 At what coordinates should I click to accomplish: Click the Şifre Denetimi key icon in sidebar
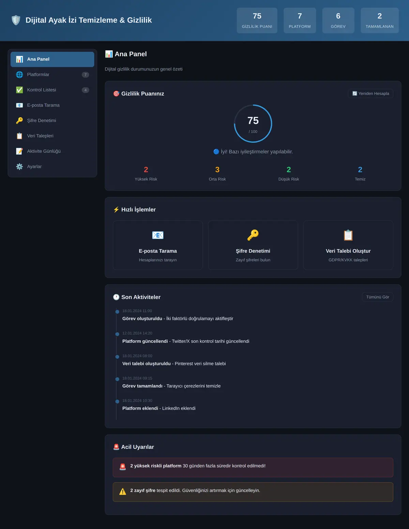(19, 121)
